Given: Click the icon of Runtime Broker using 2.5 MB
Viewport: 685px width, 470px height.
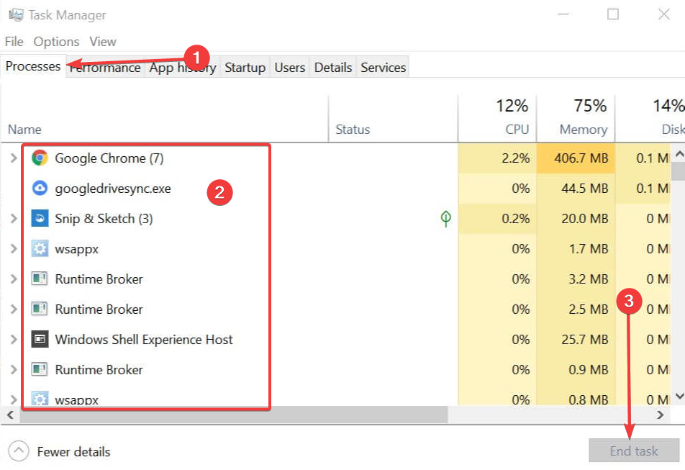Looking at the screenshot, I should tap(40, 309).
